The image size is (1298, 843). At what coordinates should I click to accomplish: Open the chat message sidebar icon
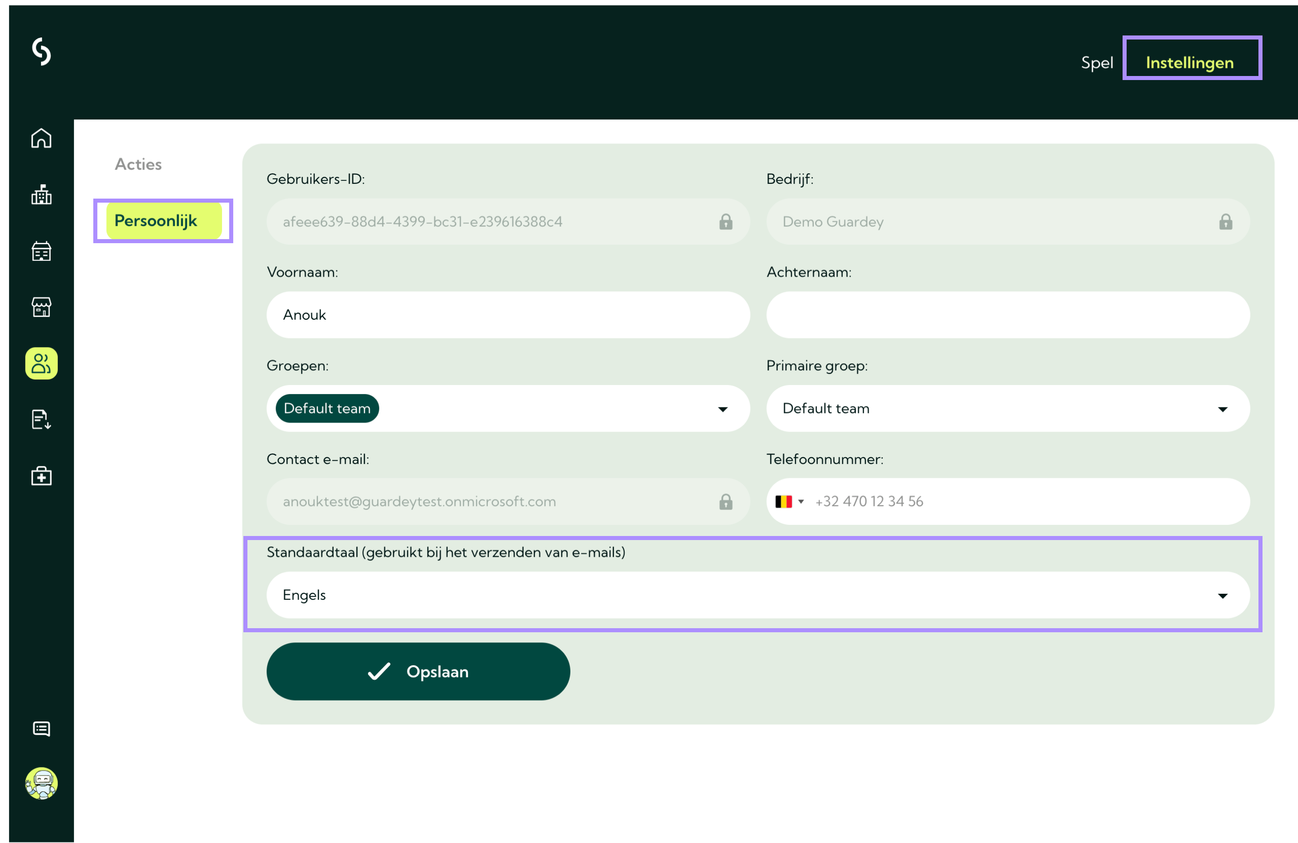click(42, 729)
